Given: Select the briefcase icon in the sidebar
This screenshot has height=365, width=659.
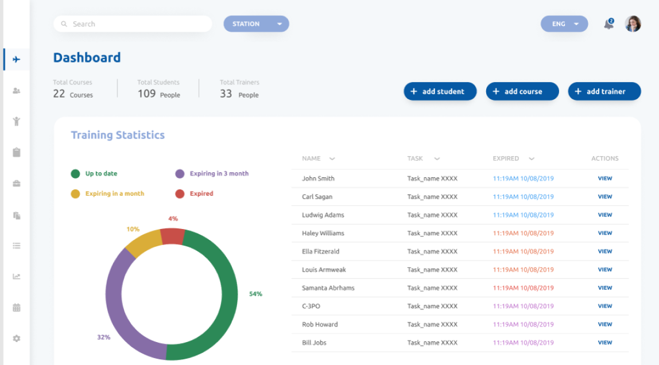Looking at the screenshot, I should coord(16,182).
